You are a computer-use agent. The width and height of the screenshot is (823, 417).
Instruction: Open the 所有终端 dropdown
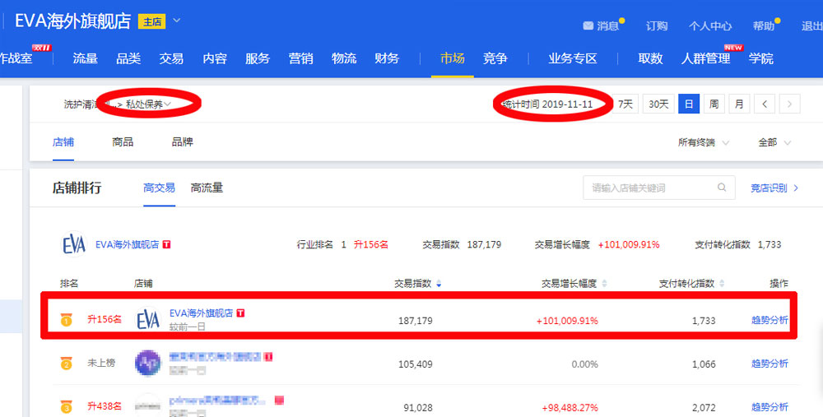(704, 142)
